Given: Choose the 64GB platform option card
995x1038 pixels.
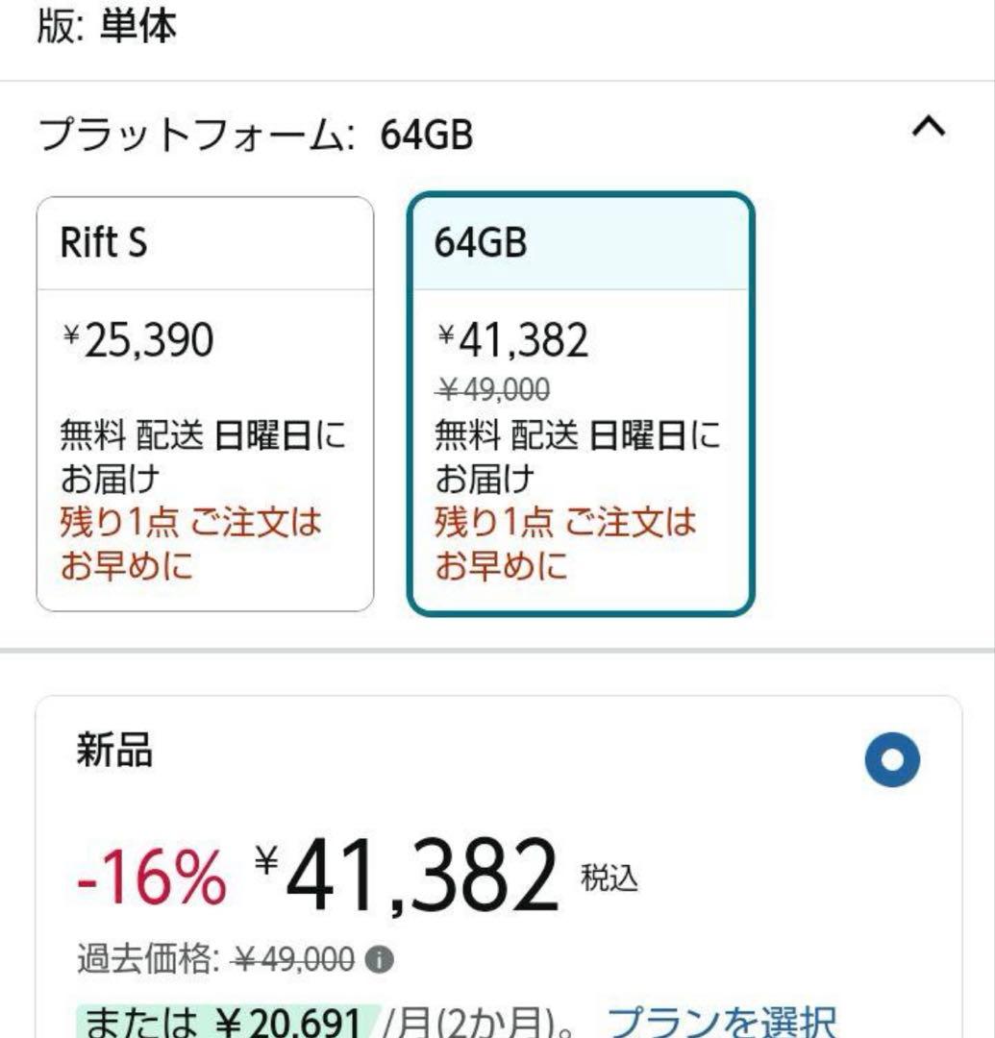Looking at the screenshot, I should point(579,404).
